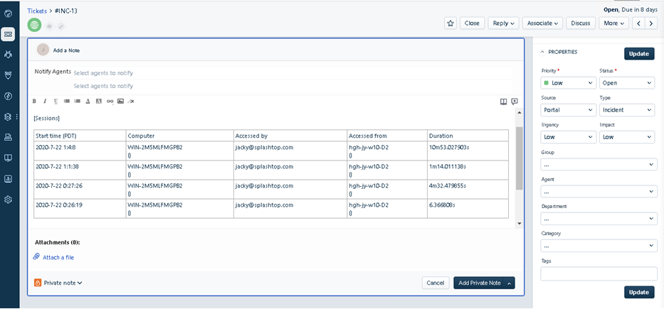Insert an image into the note
Image resolution: width=664 pixels, height=309 pixels.
coord(121,102)
